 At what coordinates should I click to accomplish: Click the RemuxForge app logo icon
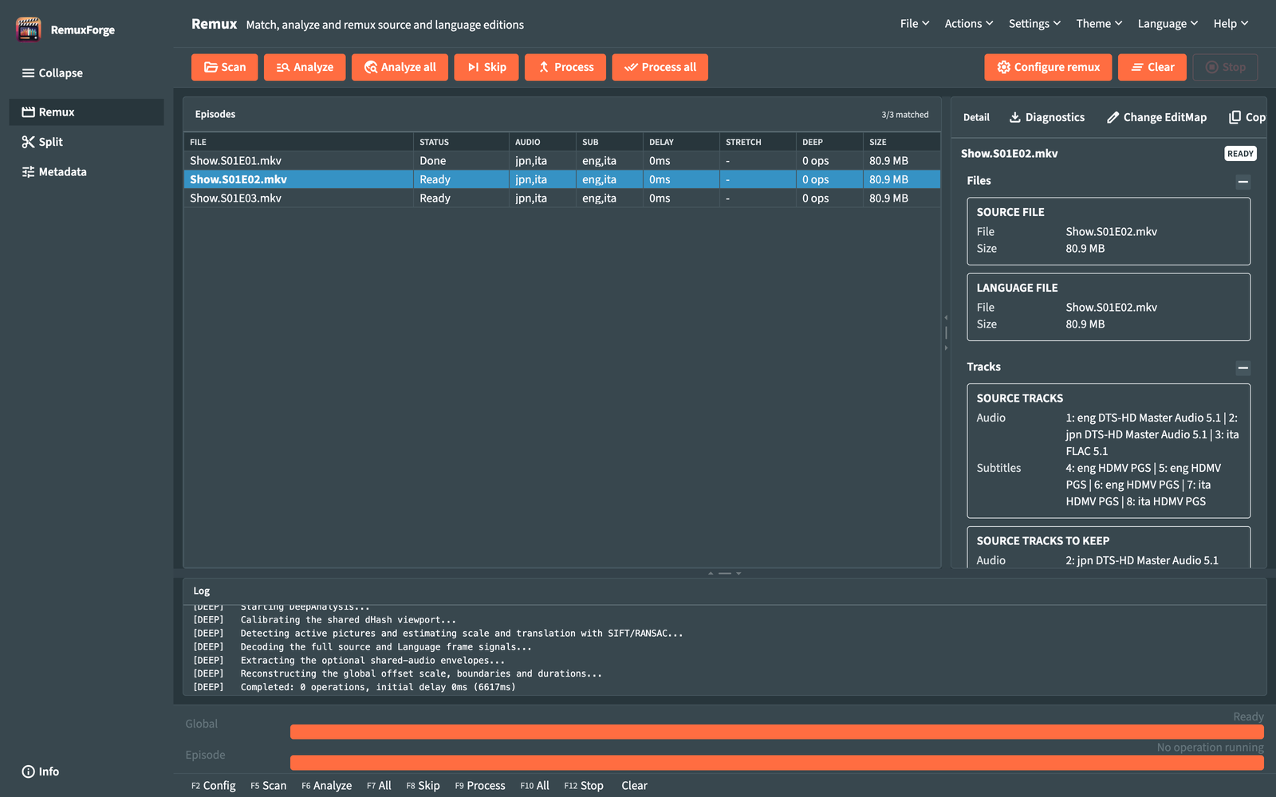click(x=29, y=29)
